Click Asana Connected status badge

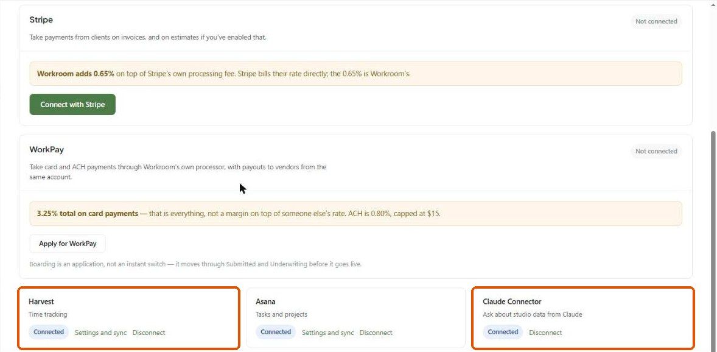pos(276,332)
